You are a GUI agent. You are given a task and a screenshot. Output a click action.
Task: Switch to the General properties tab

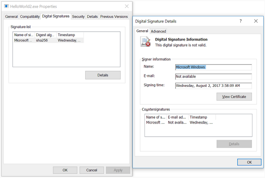11,17
